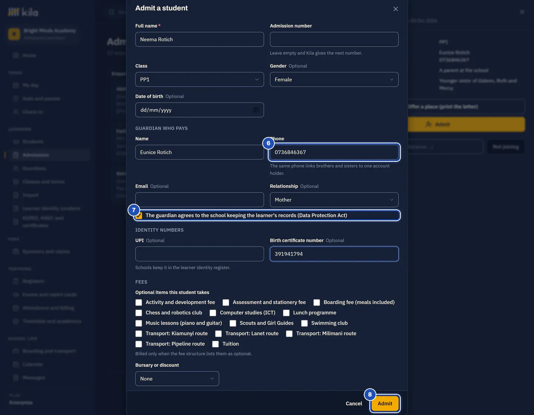Tick Swimming club option
Screen dimensions: 534x415
[x=304, y=323]
